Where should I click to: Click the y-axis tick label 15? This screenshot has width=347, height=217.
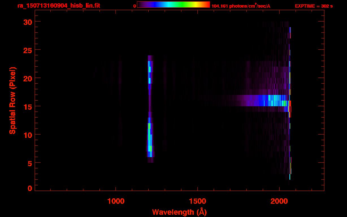point(28,107)
